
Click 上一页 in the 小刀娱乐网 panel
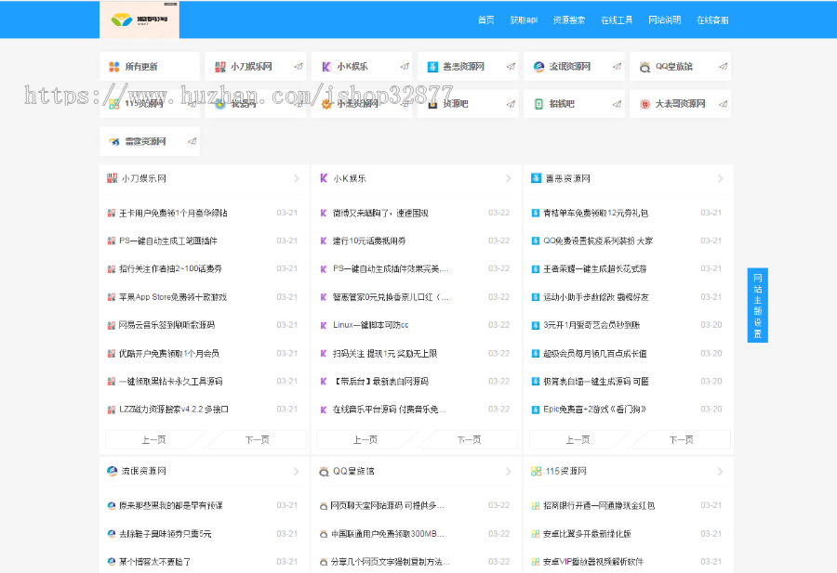(153, 440)
